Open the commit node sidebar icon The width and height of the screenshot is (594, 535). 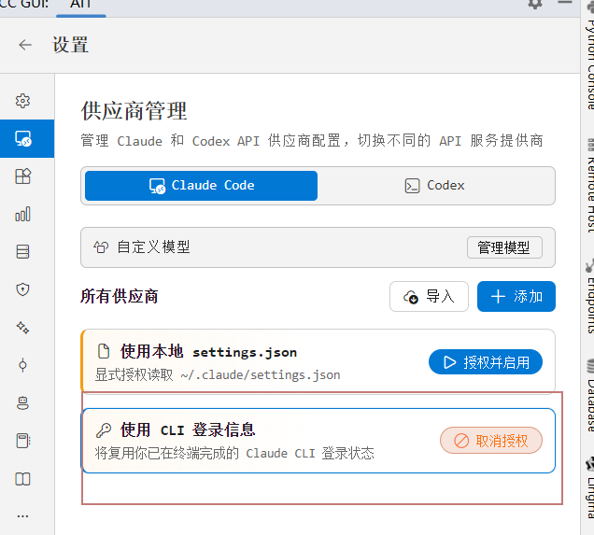tap(22, 365)
